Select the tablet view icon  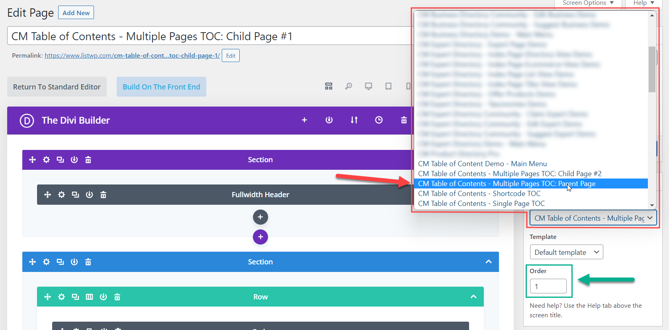[388, 86]
